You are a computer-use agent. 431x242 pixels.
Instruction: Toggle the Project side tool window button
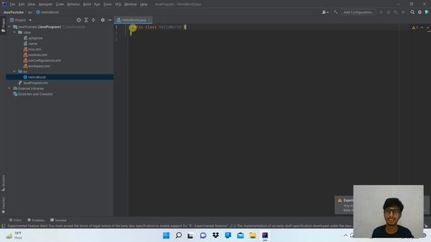pos(3,25)
